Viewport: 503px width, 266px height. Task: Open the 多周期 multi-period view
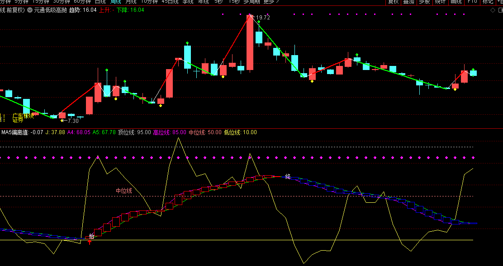pos(252,2)
